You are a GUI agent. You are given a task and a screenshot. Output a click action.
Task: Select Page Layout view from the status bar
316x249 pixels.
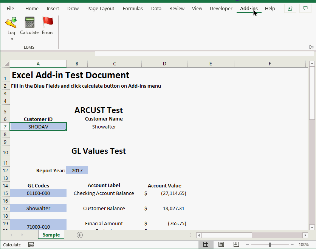(x=221, y=244)
